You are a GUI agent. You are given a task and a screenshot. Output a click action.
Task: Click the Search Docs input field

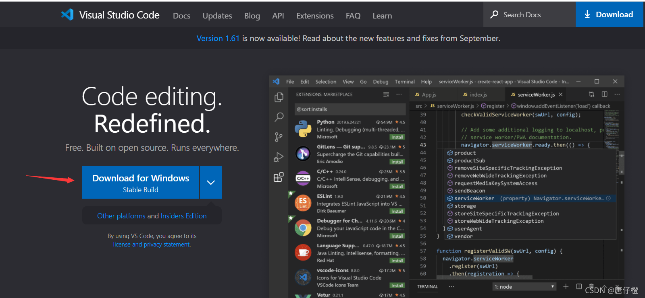coord(529,14)
